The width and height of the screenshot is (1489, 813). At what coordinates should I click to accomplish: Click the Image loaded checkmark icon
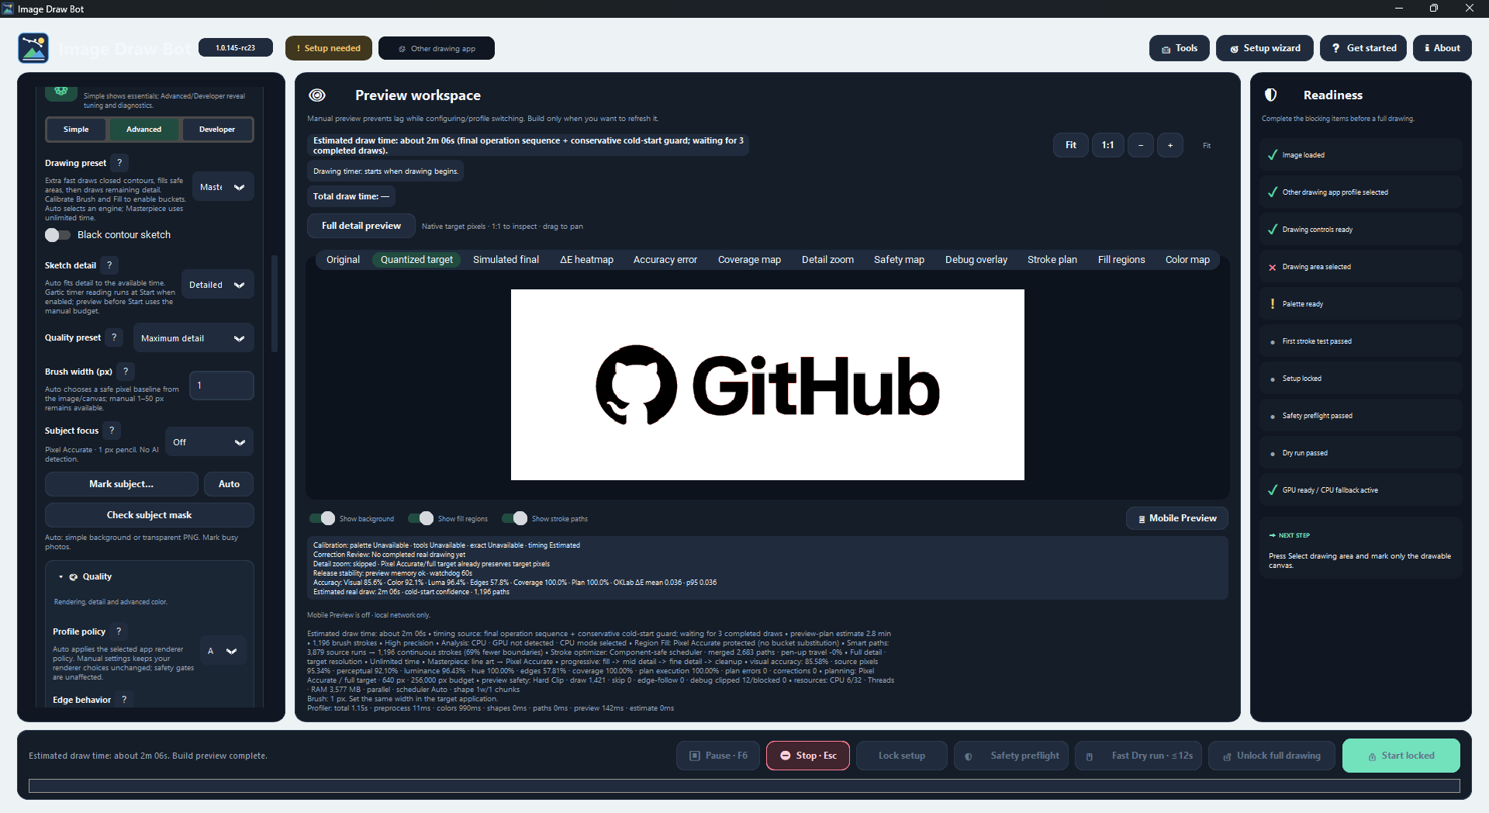click(1272, 155)
